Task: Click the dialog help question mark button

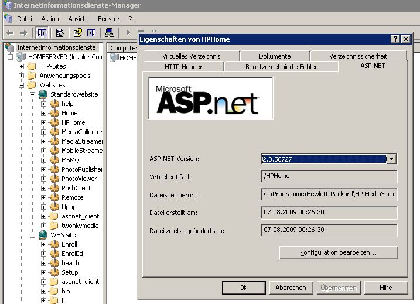Action: (395, 39)
